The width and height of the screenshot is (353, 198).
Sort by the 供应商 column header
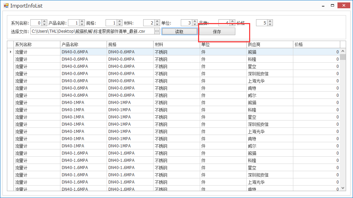270,44
